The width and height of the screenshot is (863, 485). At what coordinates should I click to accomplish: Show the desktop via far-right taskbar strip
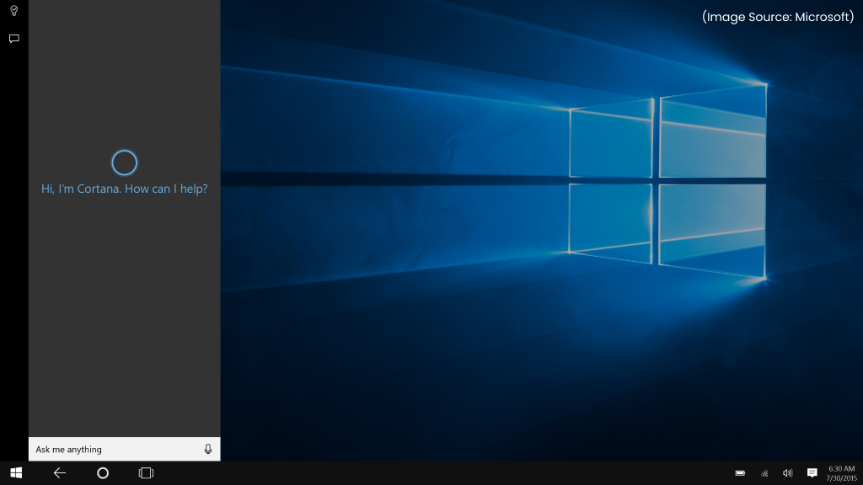860,472
